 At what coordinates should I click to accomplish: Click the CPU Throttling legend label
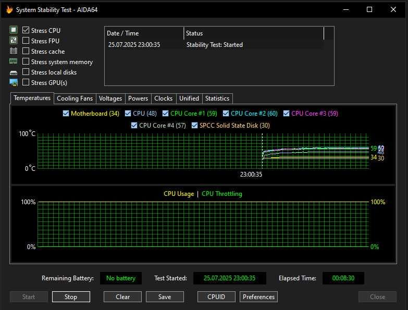222,194
